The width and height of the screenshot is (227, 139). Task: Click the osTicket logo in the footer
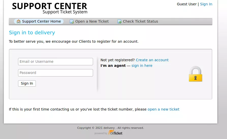coord(115,133)
